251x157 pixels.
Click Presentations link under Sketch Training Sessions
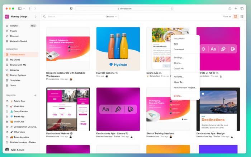click(x=153, y=136)
